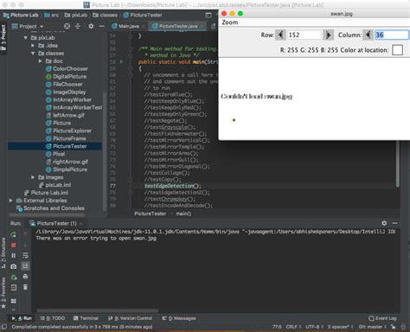
Task: Select the SimplePicture class
Action: point(70,169)
